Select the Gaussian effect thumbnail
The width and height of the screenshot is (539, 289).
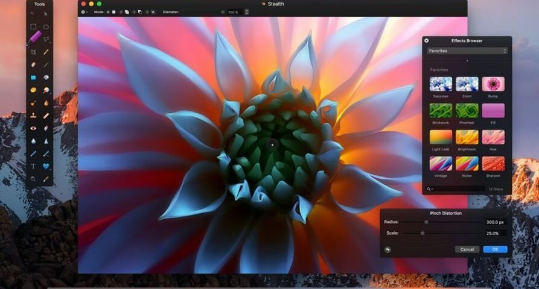point(441,84)
